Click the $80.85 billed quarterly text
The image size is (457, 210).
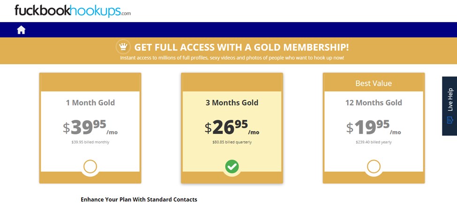(232, 142)
